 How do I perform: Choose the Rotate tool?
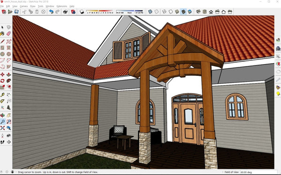tap(2, 81)
